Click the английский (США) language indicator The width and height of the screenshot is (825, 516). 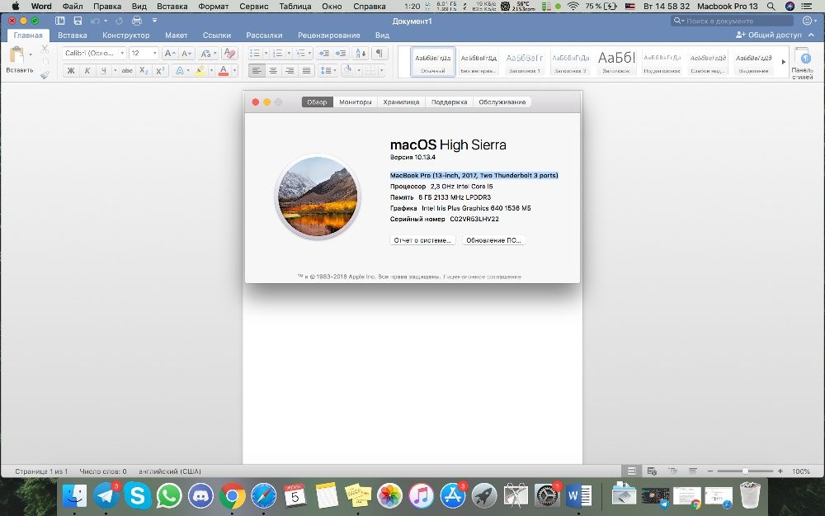pyautogui.click(x=170, y=471)
